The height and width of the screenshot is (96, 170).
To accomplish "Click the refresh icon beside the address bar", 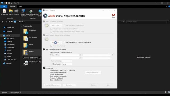I will [124, 22].
